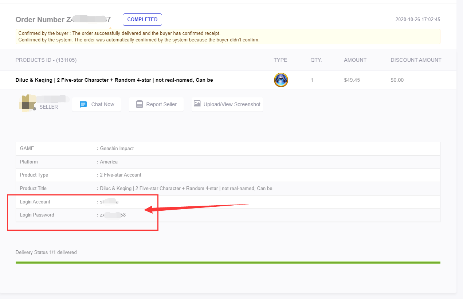
Task: Click the blue chat bubble icon
Action: 83,104
